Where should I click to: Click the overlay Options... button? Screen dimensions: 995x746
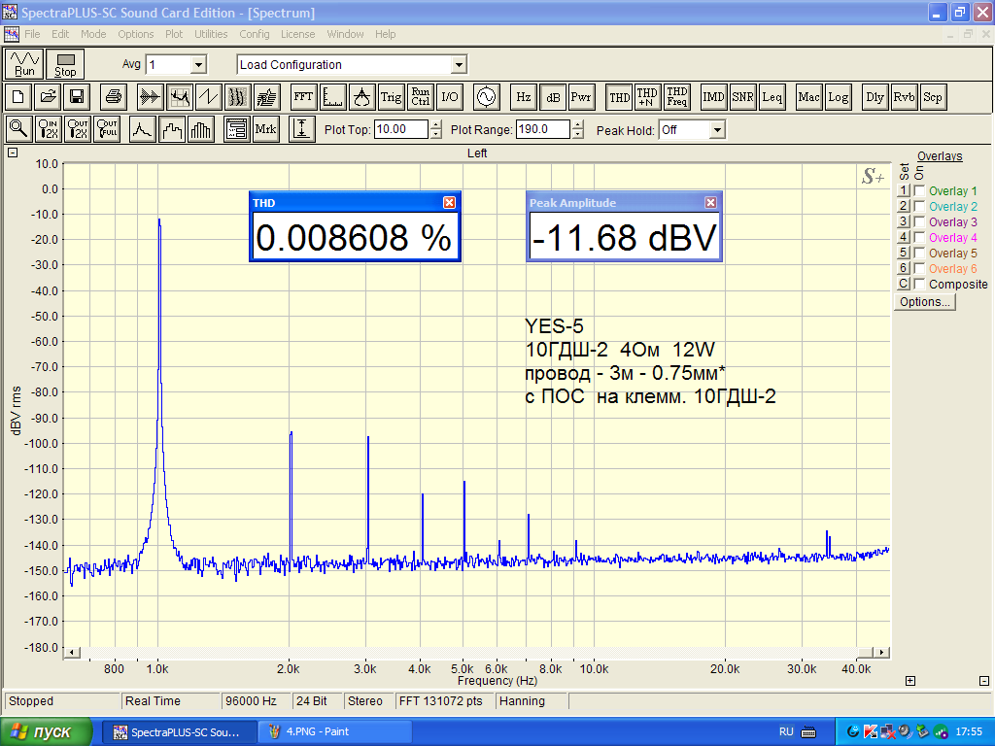[925, 302]
